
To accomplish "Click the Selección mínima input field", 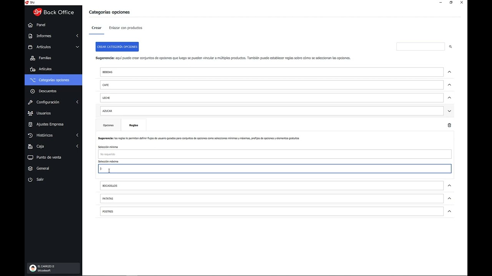I will pyautogui.click(x=274, y=154).
